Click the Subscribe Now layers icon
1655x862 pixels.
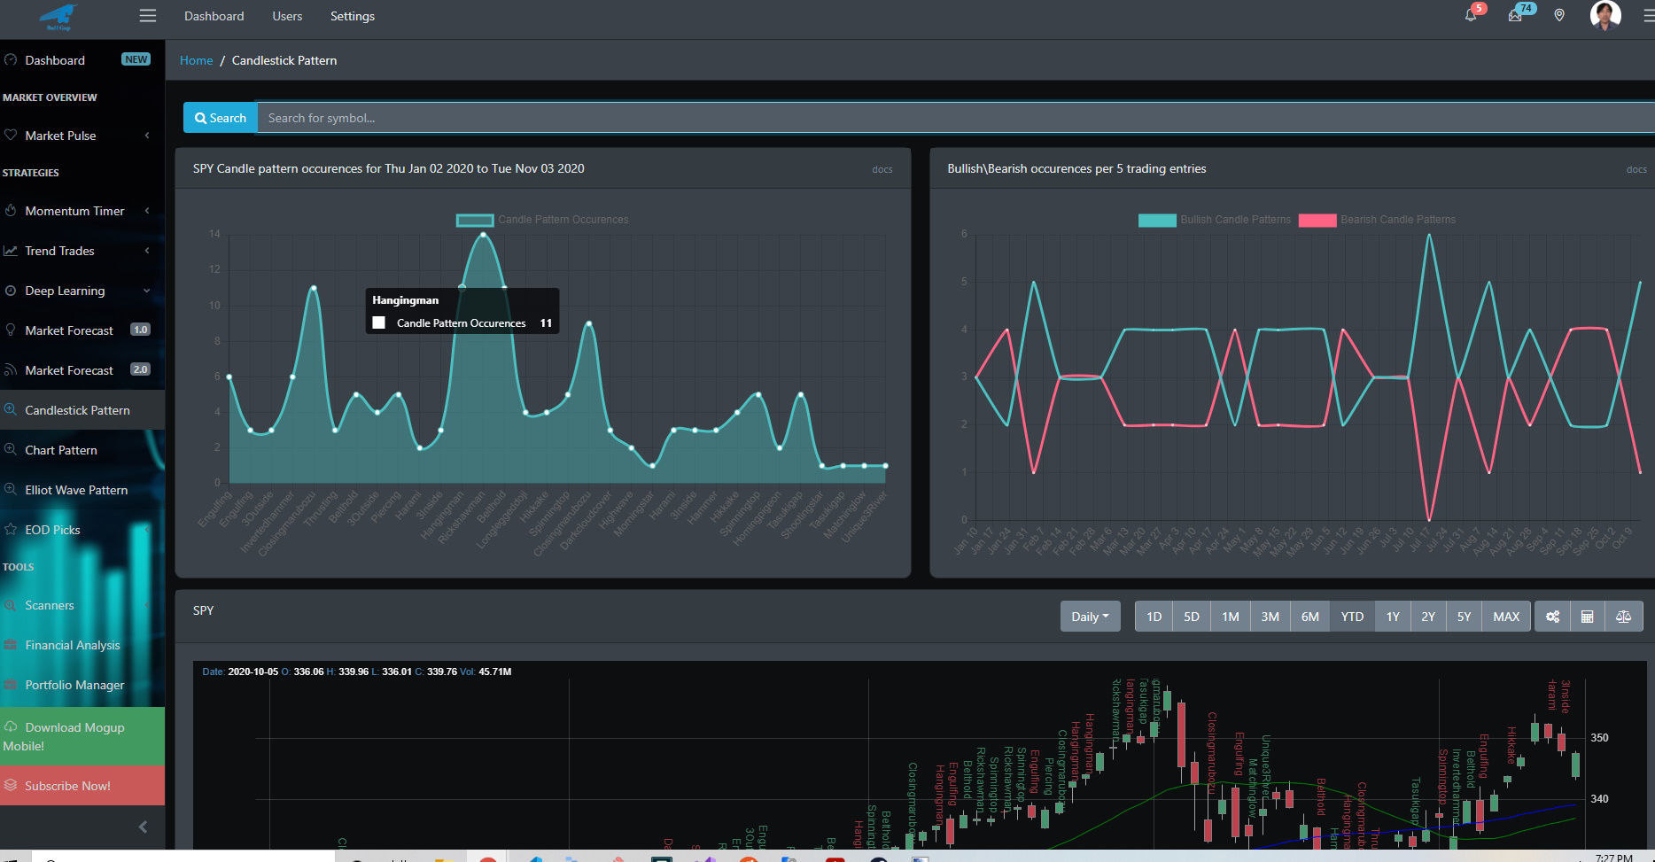11,785
